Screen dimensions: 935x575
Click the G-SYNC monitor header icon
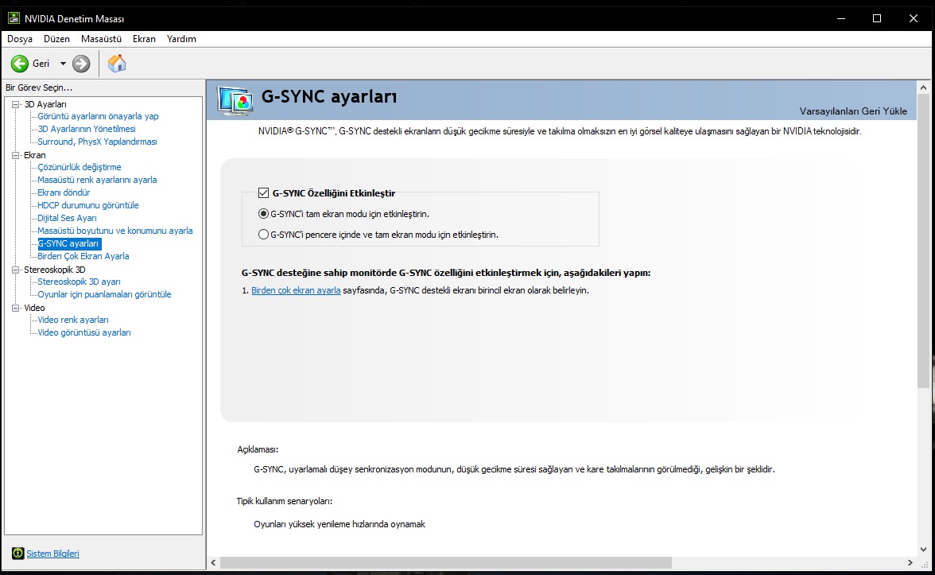point(235,100)
